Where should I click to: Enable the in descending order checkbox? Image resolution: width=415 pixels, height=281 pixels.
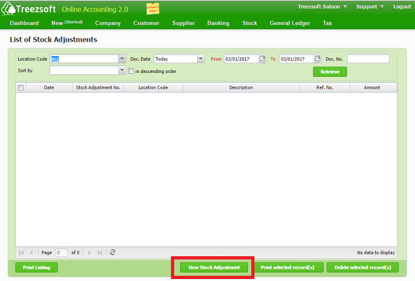pyautogui.click(x=131, y=71)
